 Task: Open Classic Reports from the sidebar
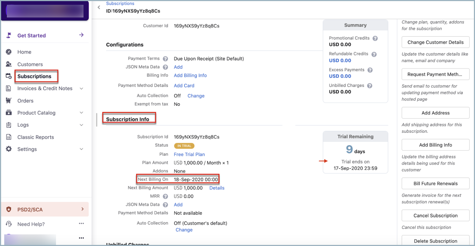[x=36, y=137]
